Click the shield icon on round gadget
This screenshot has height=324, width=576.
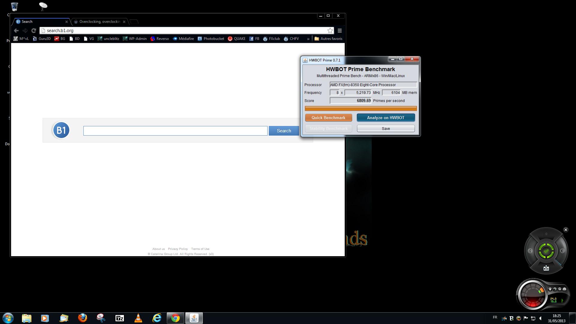point(562,251)
